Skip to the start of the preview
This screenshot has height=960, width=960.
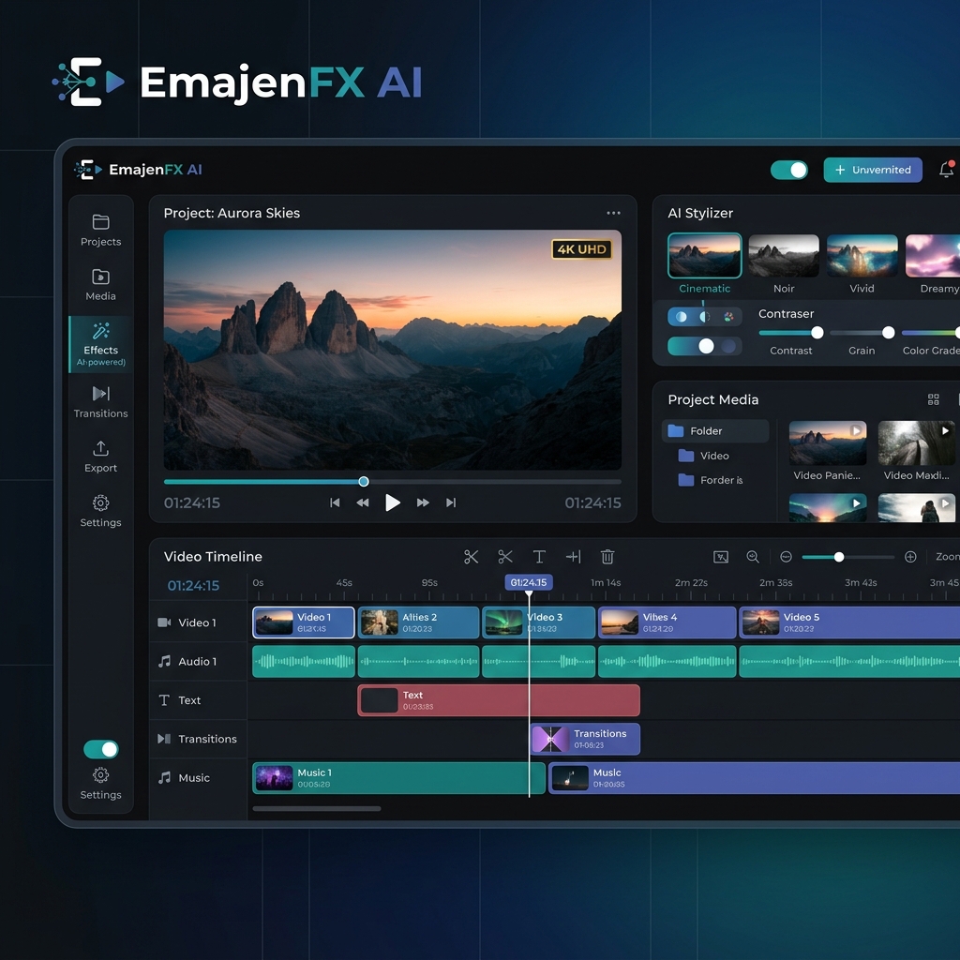(x=335, y=502)
